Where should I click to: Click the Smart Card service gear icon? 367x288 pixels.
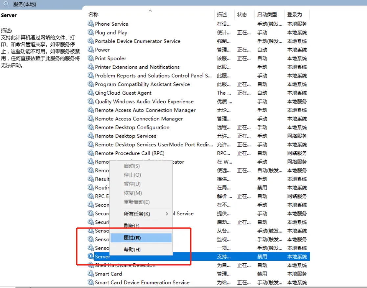coord(91,274)
